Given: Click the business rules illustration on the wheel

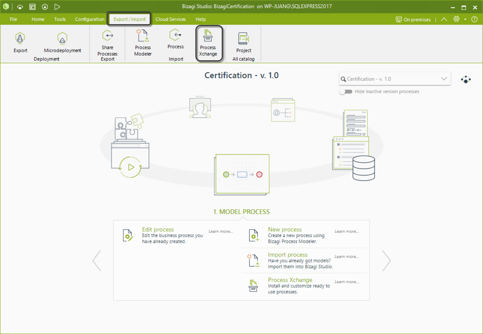Looking at the screenshot, I should 283,110.
